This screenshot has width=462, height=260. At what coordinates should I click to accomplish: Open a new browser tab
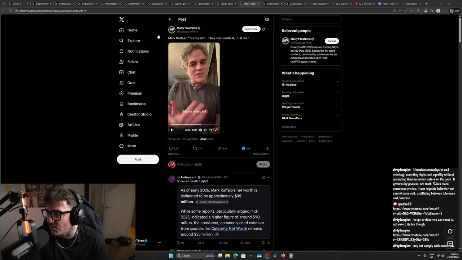tap(426, 4)
